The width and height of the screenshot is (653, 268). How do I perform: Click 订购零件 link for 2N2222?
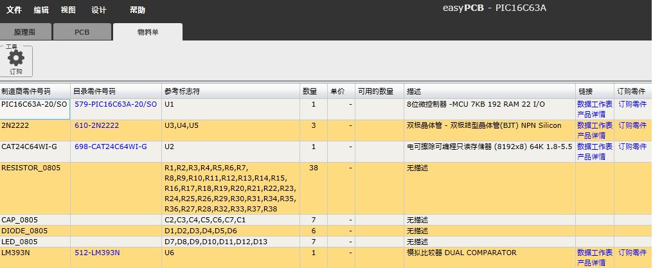tap(632, 125)
